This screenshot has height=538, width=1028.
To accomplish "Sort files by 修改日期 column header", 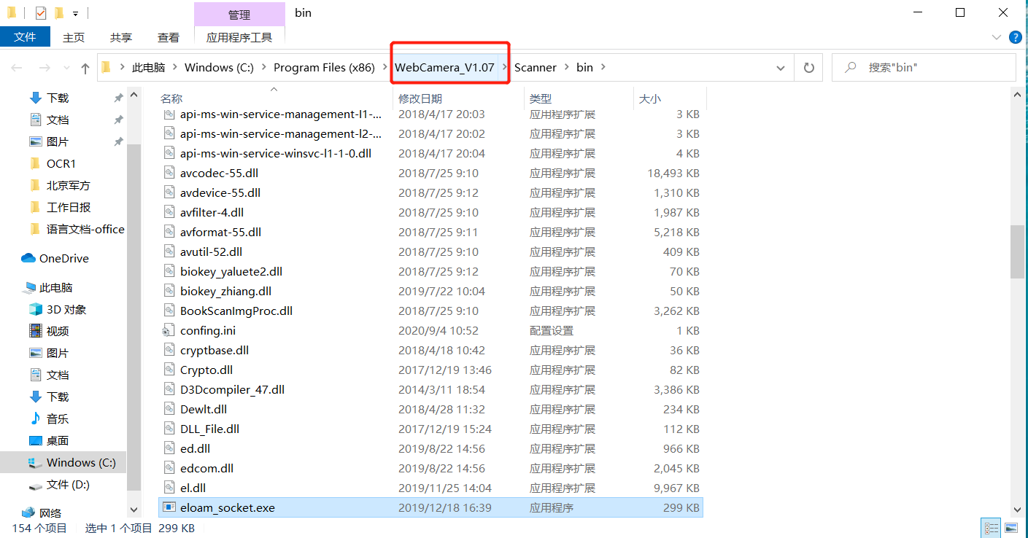I will click(x=420, y=98).
